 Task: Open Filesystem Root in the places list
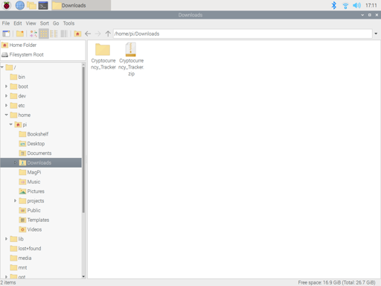coord(26,54)
